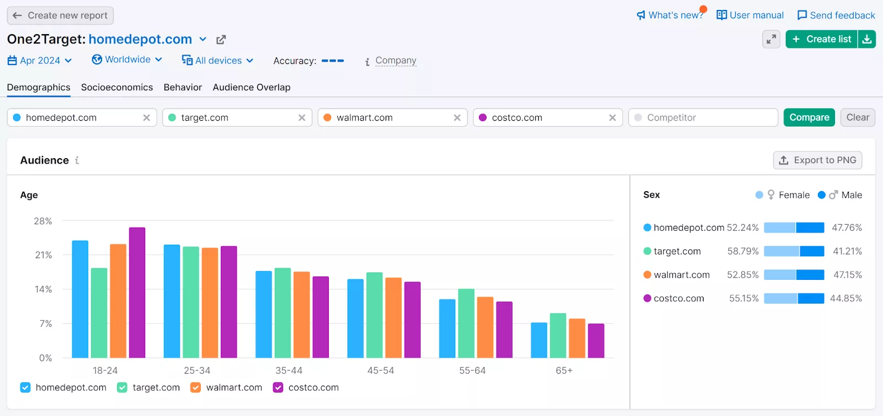Click the Company link
This screenshot has width=883, height=416.
pos(396,60)
